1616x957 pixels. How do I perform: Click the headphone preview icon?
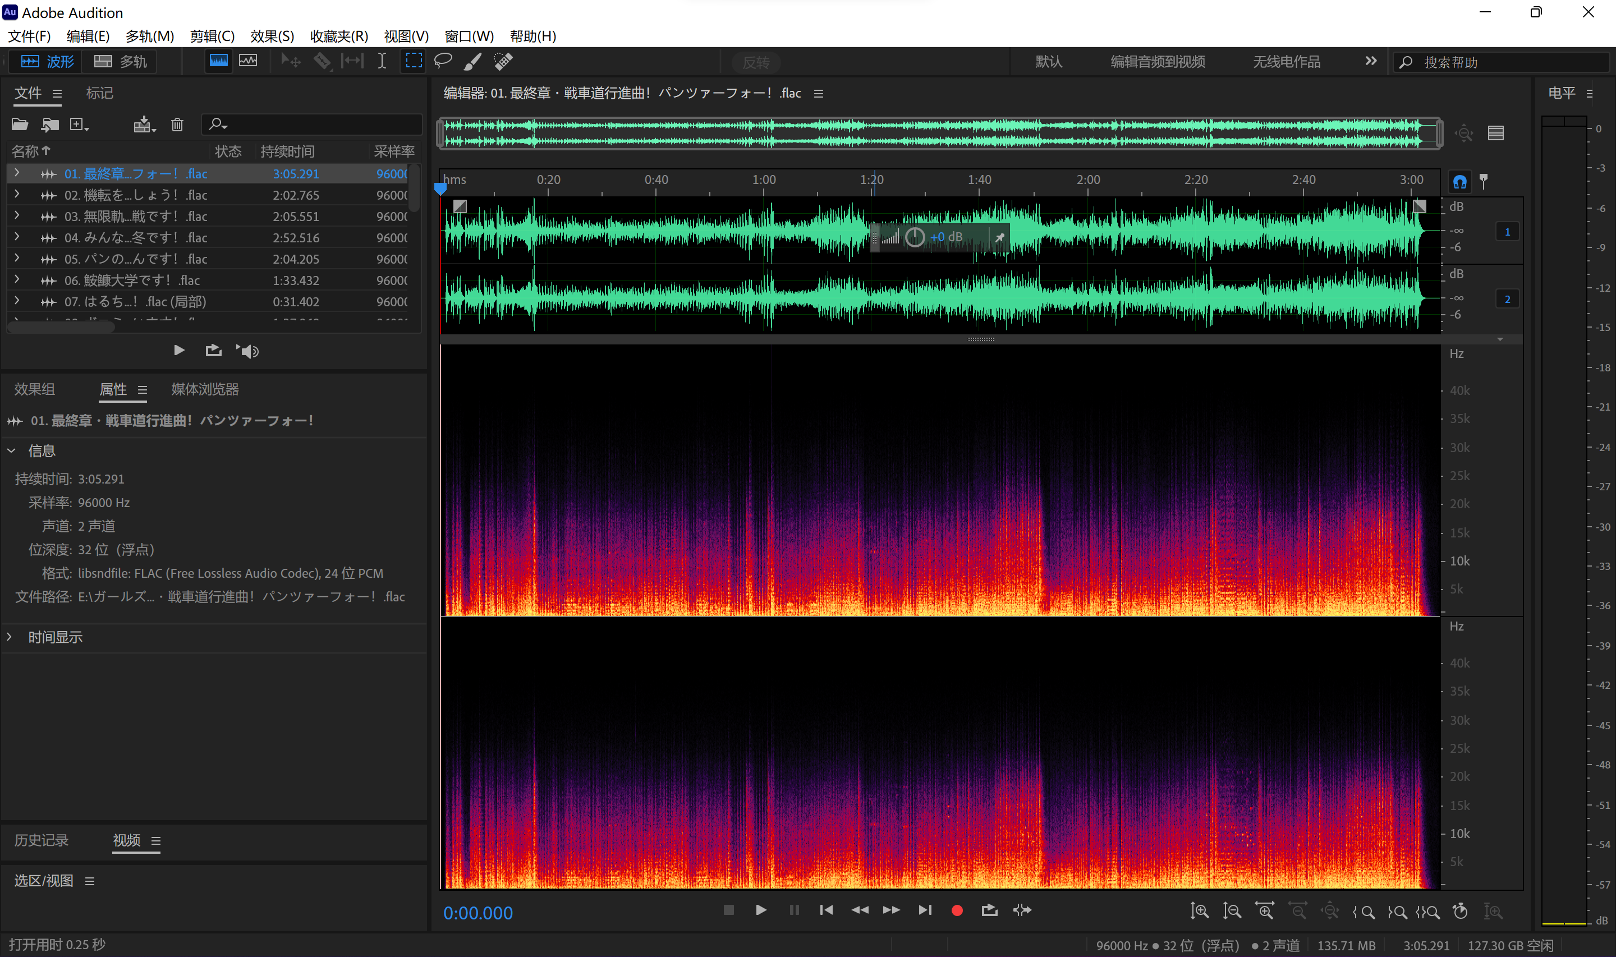[x=1460, y=182]
